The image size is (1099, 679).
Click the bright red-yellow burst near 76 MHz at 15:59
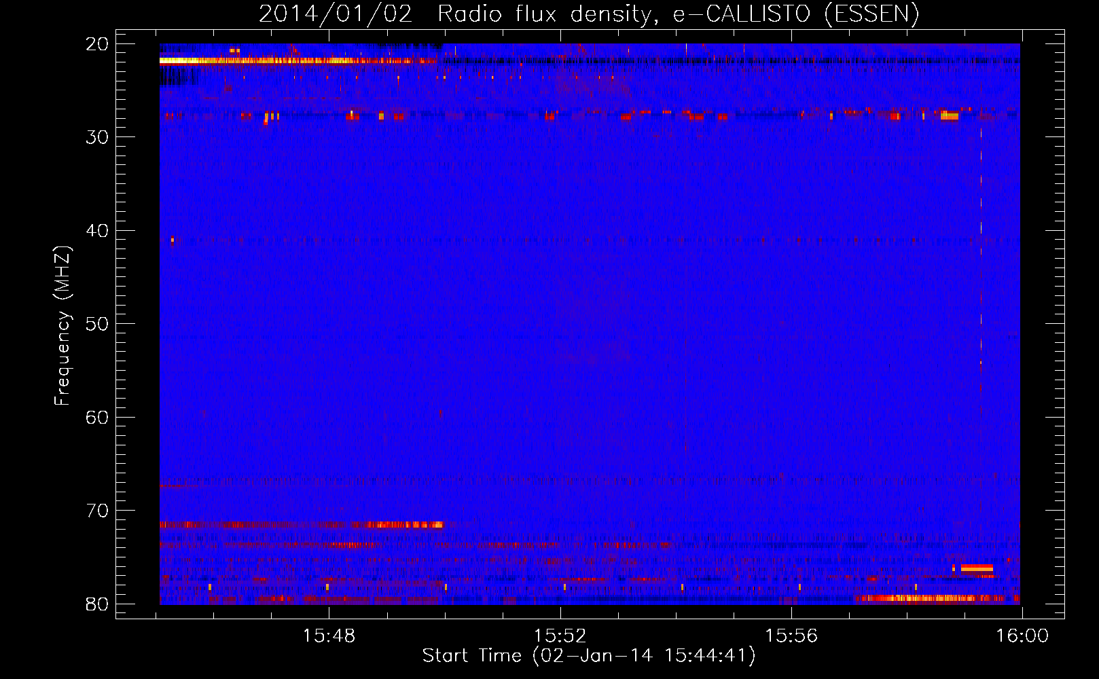point(977,568)
